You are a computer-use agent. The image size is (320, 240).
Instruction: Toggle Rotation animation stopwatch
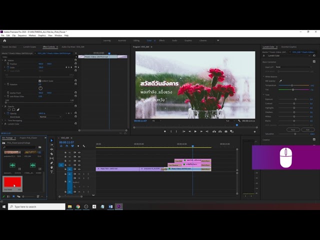pyautogui.click(x=8, y=84)
